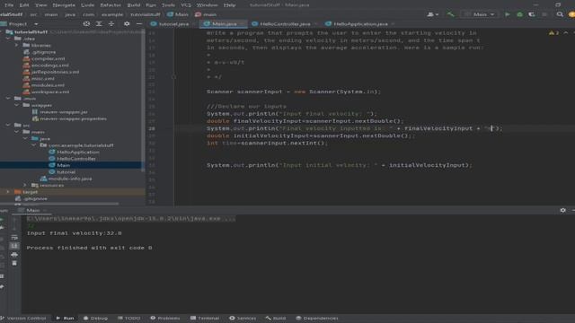575x323 pixels.
Task: Select maven-wrapper.properties file
Action: [x=73, y=118]
